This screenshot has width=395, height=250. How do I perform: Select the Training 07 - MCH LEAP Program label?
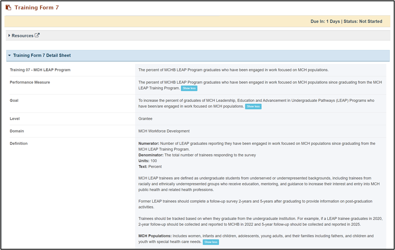(x=40, y=70)
